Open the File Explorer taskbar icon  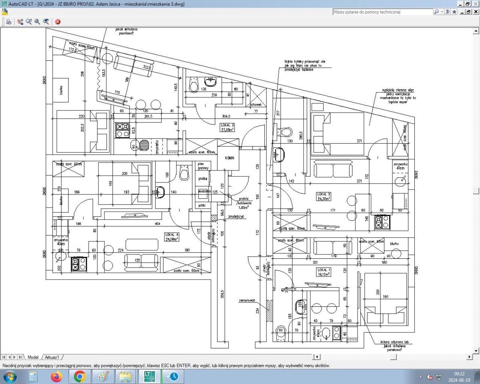tap(126, 376)
